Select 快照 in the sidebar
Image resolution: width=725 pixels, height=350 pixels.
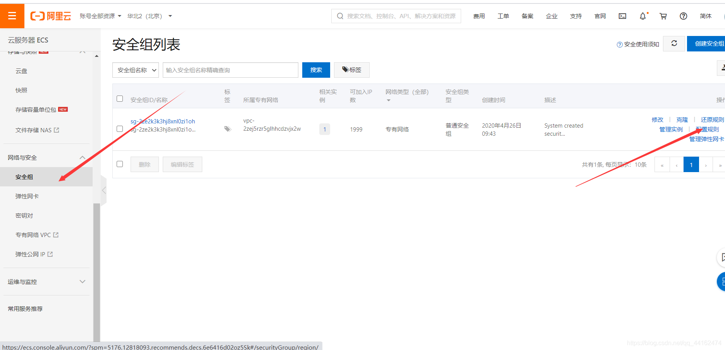[21, 90]
